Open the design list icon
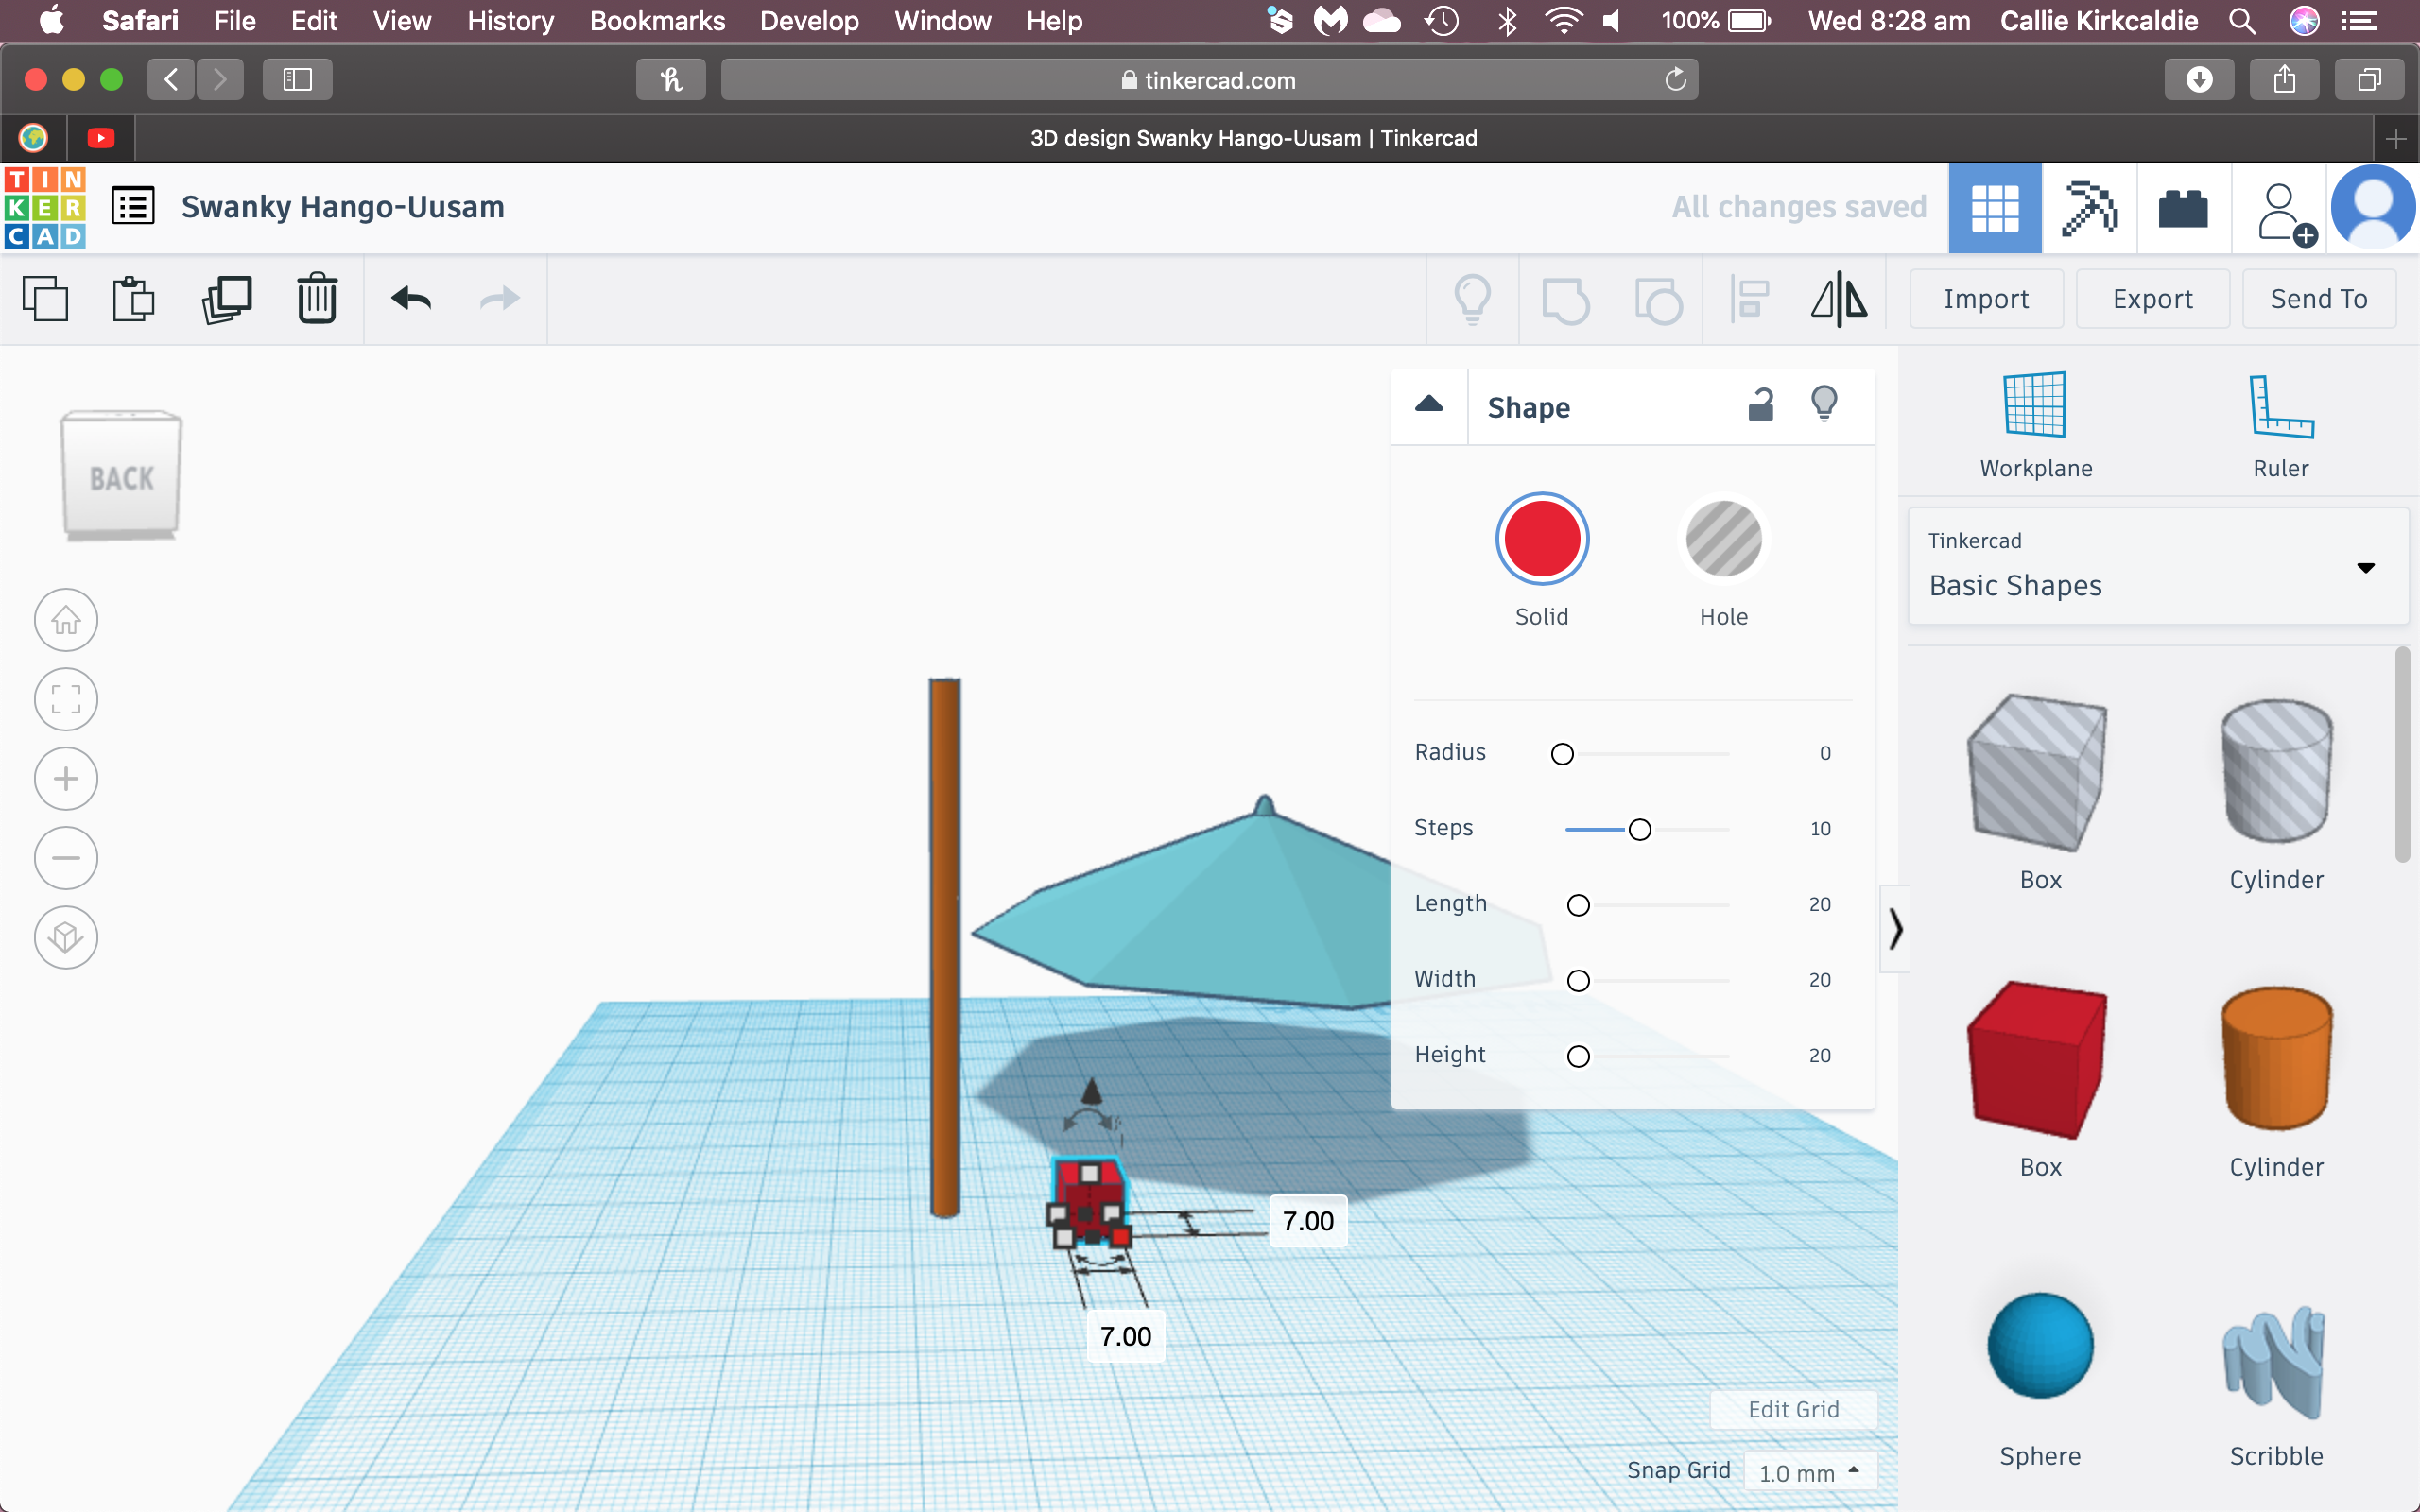This screenshot has height=1512, width=2420. pos(133,207)
